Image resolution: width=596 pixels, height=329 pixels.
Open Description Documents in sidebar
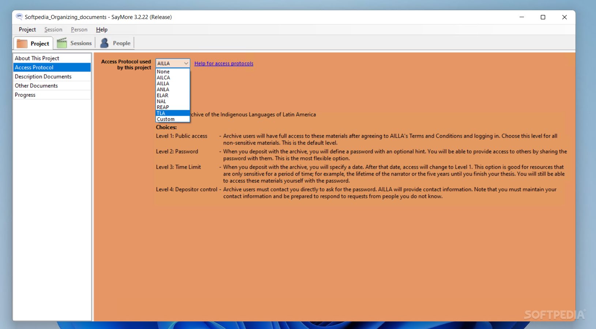pos(52,77)
